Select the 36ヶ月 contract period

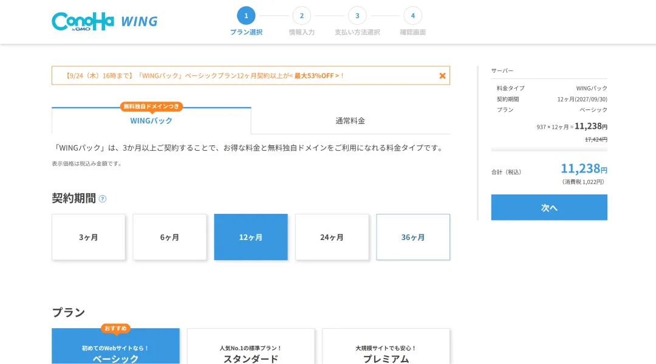coord(413,237)
